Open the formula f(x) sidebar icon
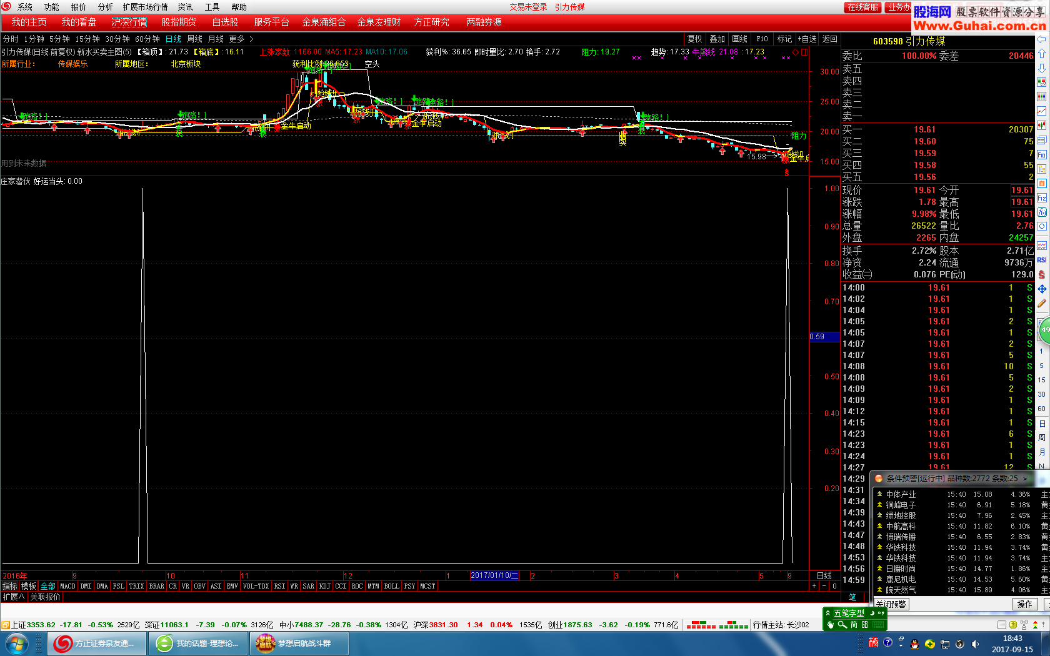1050x656 pixels. 1042,212
